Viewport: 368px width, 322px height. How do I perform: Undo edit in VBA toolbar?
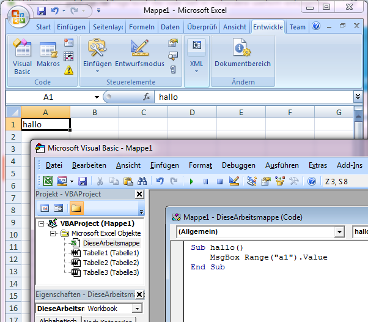click(160, 181)
